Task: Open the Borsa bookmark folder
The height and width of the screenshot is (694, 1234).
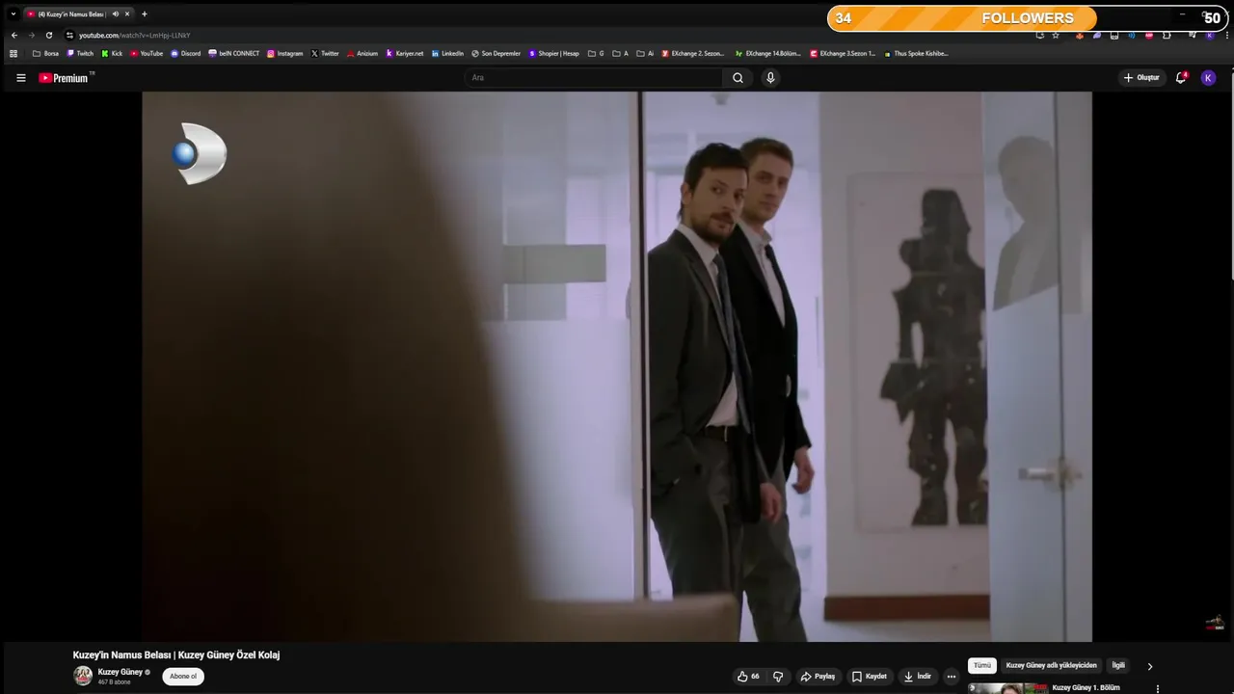Action: pos(45,54)
